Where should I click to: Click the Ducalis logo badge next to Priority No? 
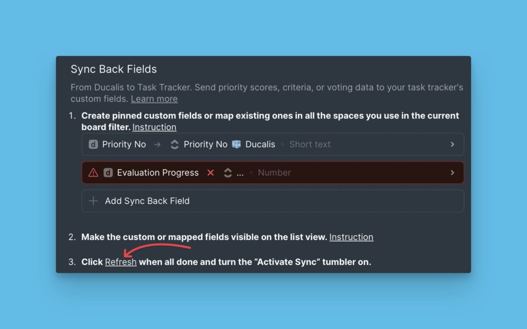point(236,144)
